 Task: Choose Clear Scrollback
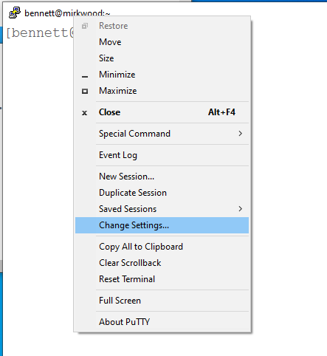[162, 263]
